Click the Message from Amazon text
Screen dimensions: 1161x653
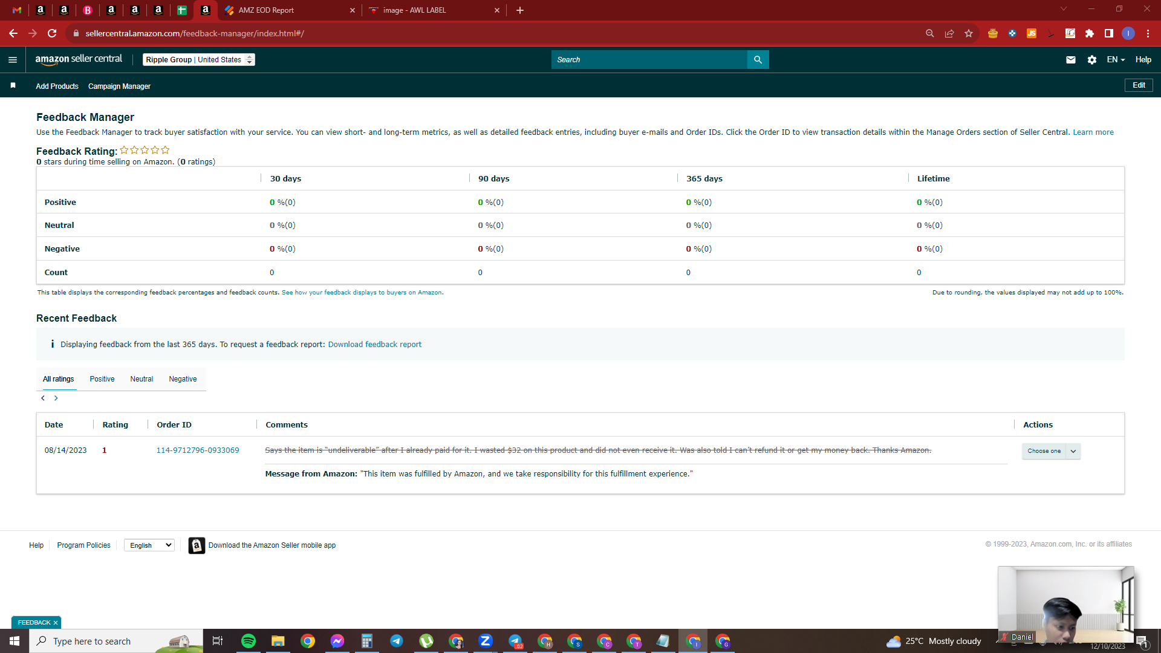click(x=479, y=474)
